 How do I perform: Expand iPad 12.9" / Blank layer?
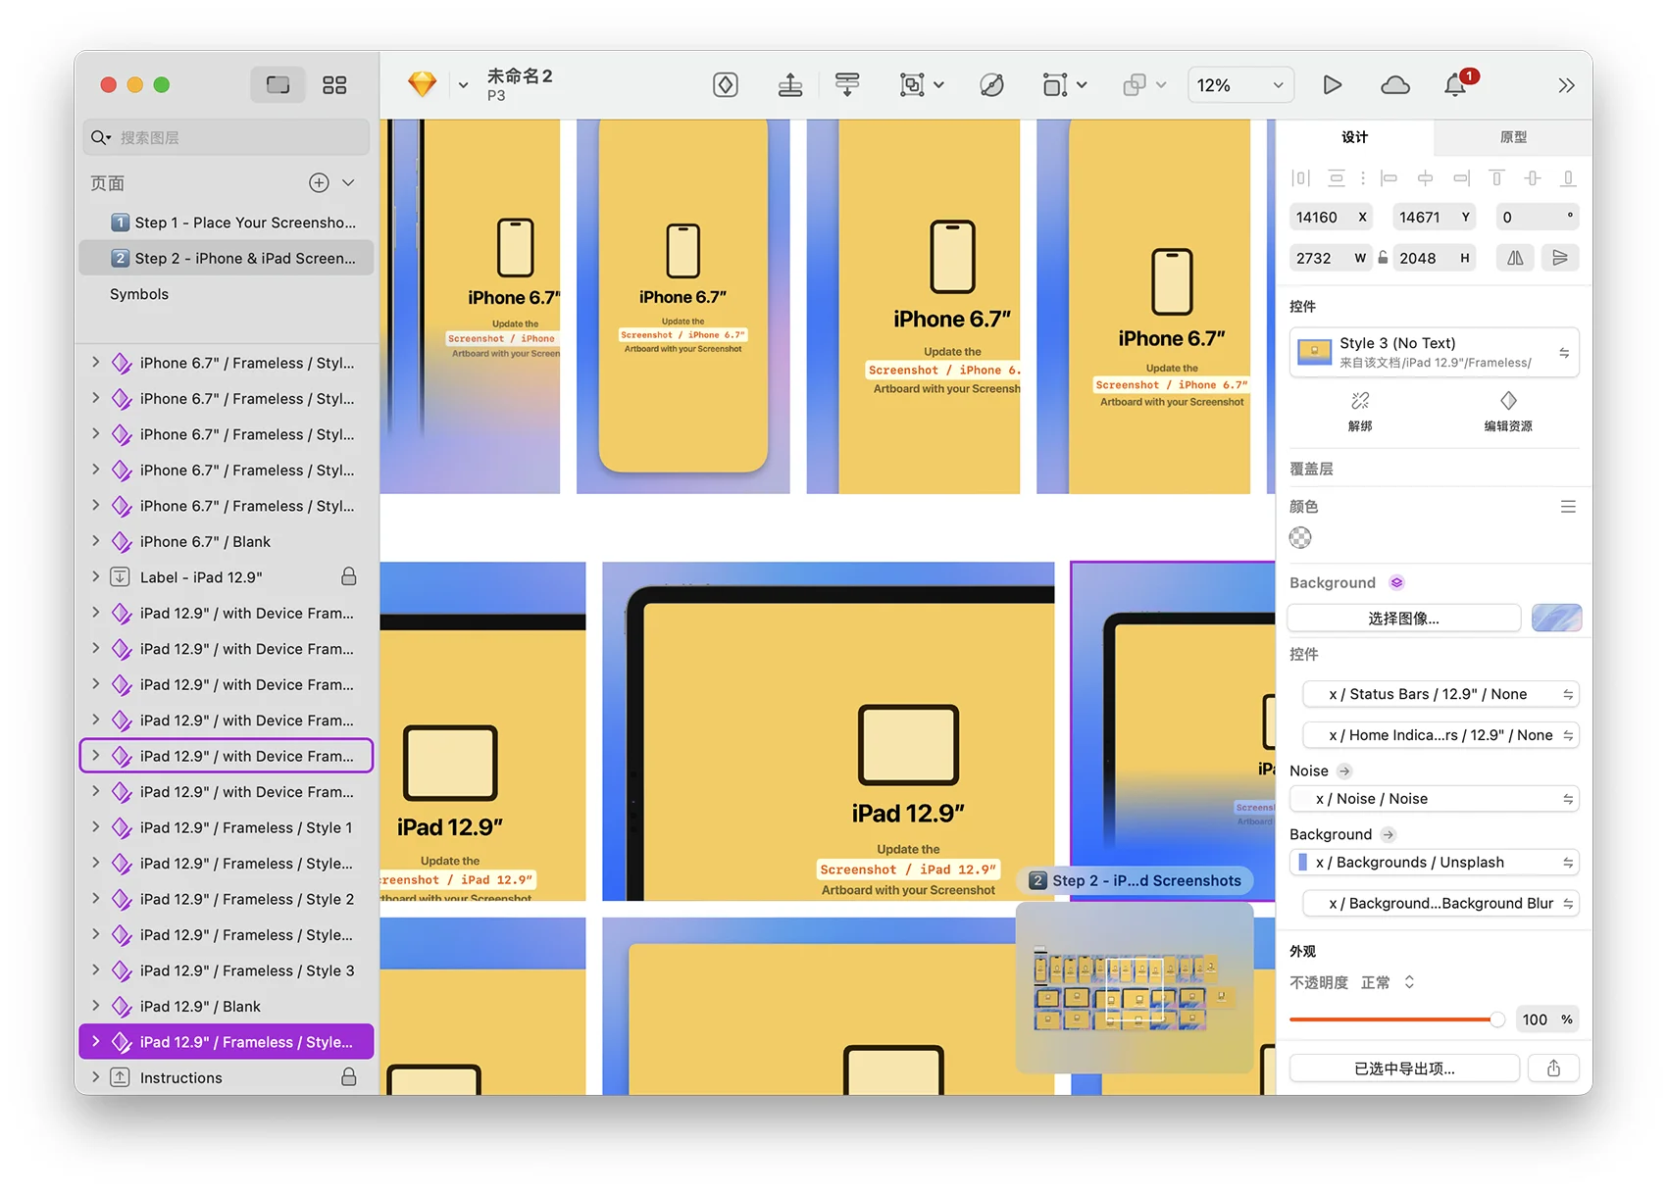95,1005
